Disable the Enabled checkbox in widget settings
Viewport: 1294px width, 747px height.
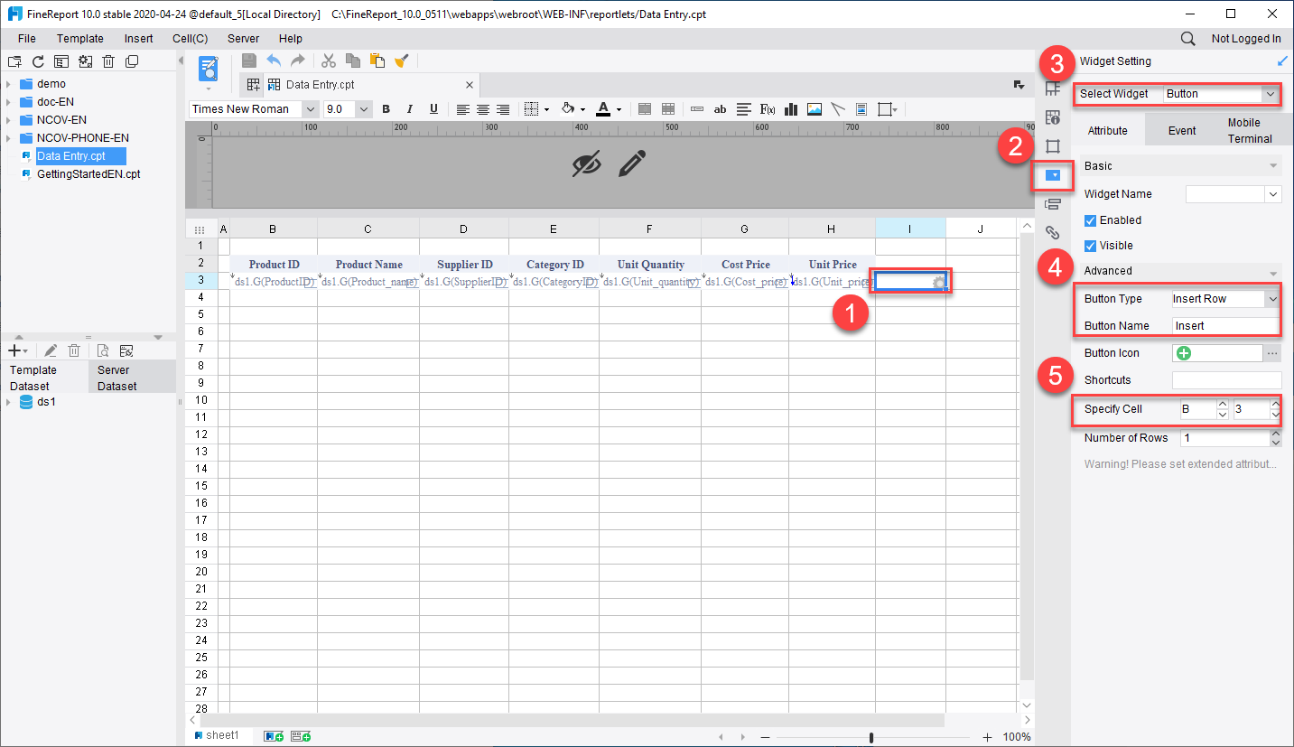(1088, 219)
